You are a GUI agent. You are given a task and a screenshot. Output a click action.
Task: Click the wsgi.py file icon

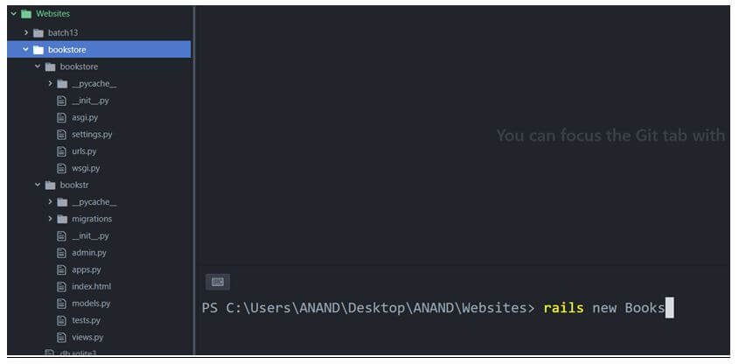[61, 168]
